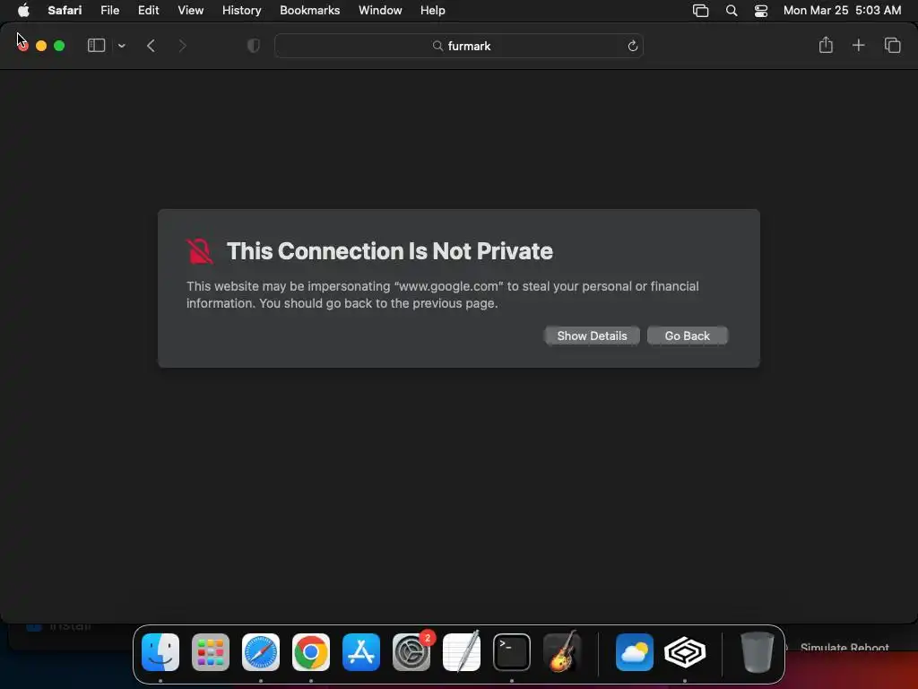This screenshot has width=918, height=689.
Task: Click the Show Details button
Action: pyautogui.click(x=592, y=336)
